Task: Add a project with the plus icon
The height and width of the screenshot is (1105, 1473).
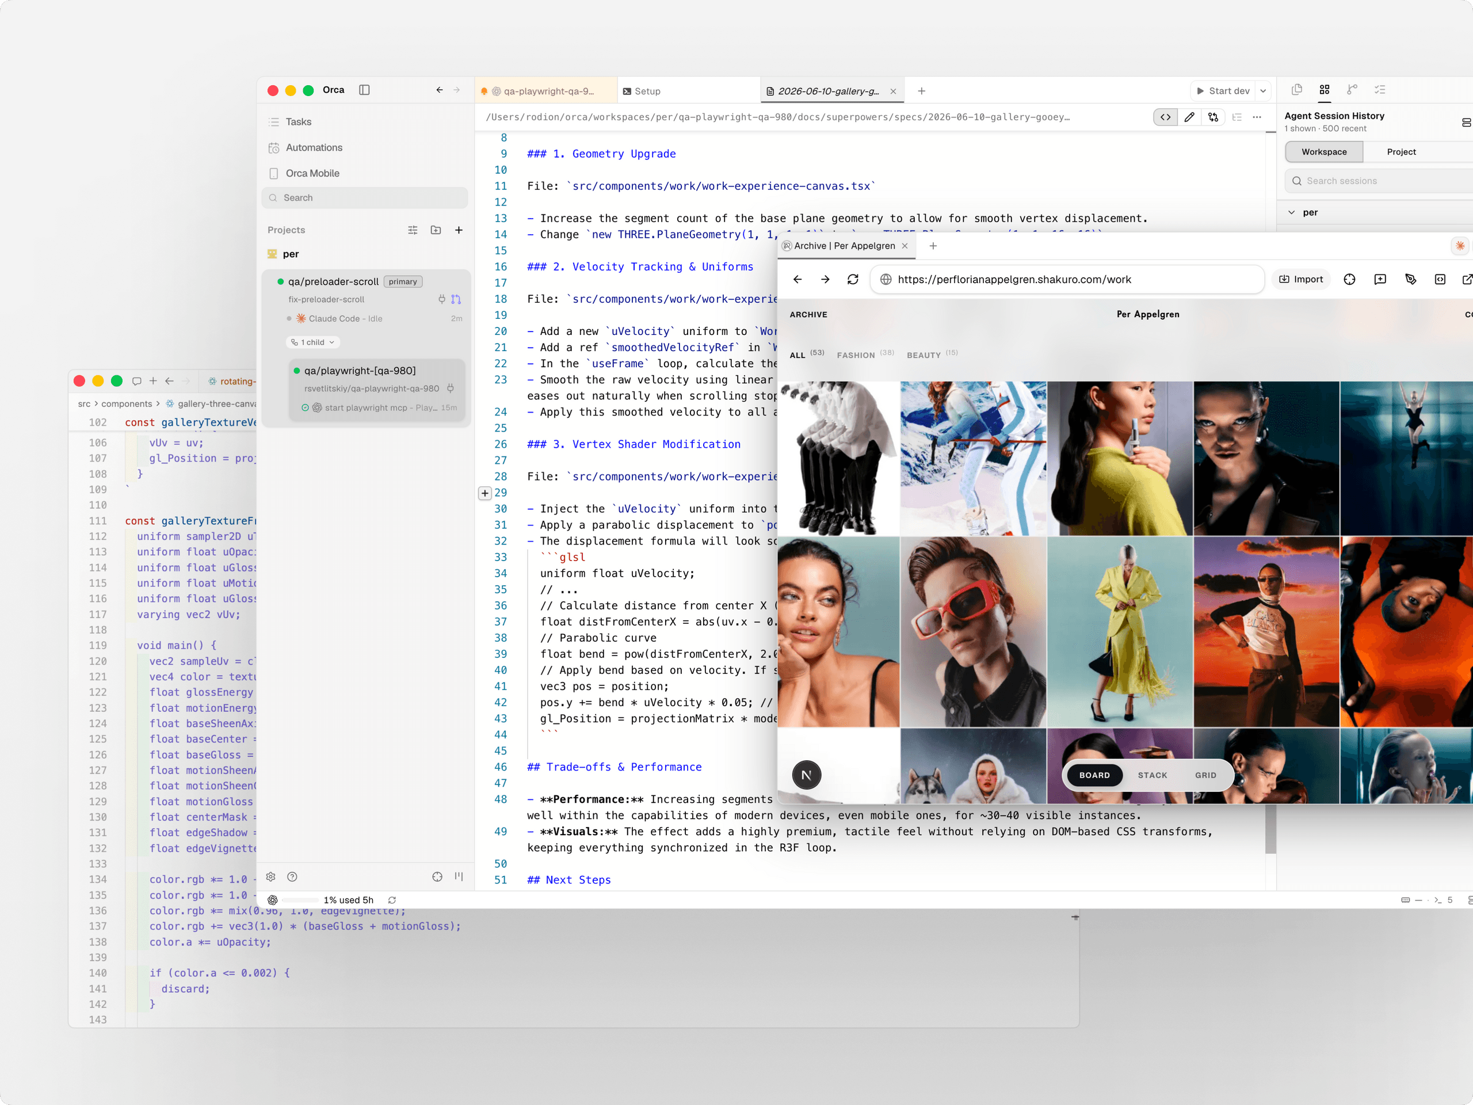Action: (459, 230)
